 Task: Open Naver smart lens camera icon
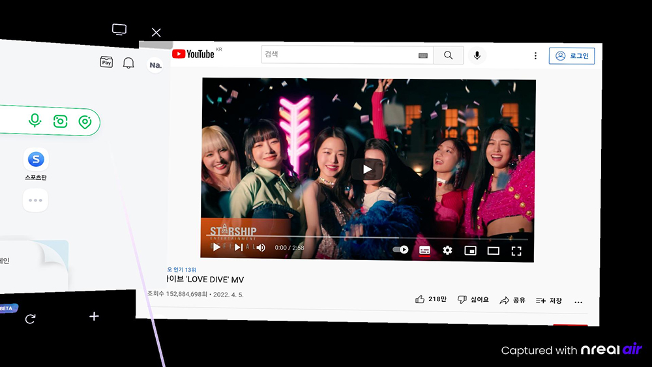60,121
